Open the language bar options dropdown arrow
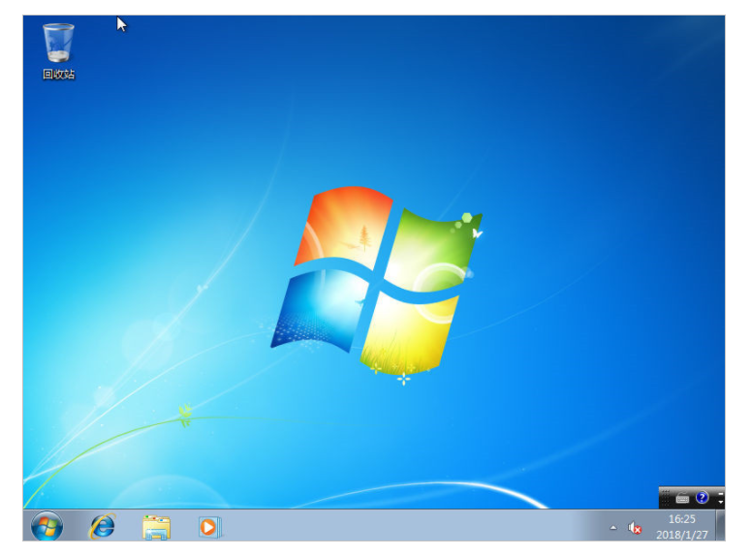This screenshot has height=556, width=751. coord(720,502)
